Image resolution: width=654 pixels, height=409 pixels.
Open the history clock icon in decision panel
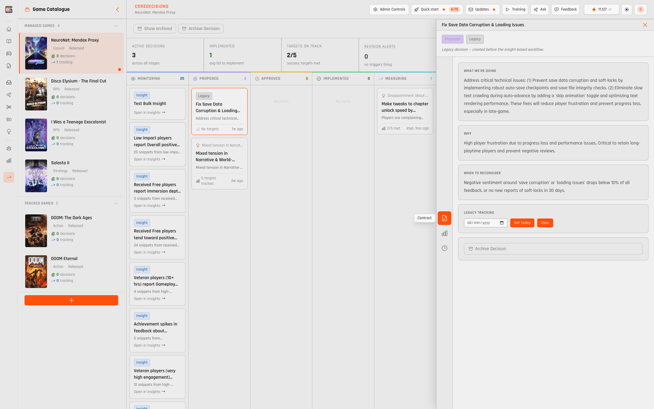tap(445, 248)
